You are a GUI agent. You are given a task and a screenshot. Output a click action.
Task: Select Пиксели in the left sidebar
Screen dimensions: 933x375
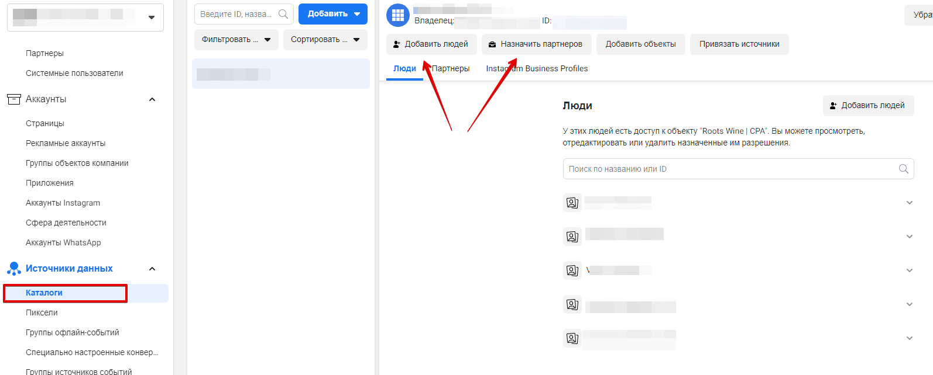[x=42, y=312]
